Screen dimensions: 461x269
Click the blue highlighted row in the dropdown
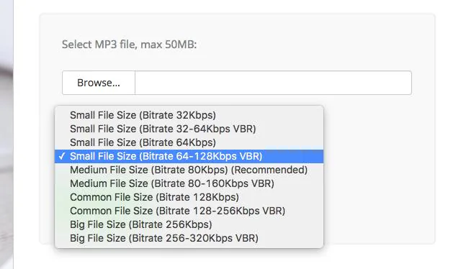point(189,156)
